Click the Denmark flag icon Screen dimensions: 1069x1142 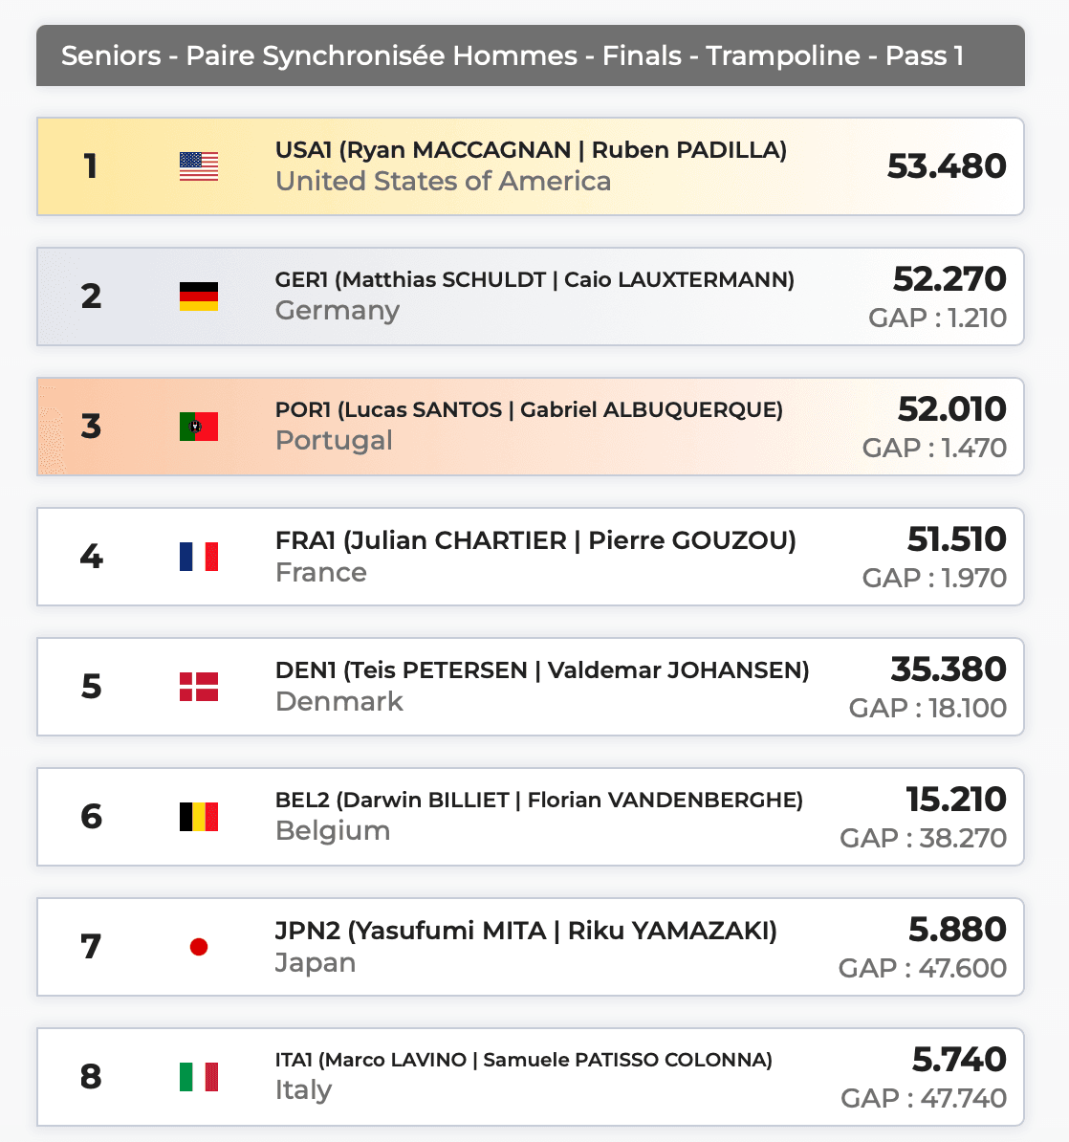pyautogui.click(x=199, y=687)
